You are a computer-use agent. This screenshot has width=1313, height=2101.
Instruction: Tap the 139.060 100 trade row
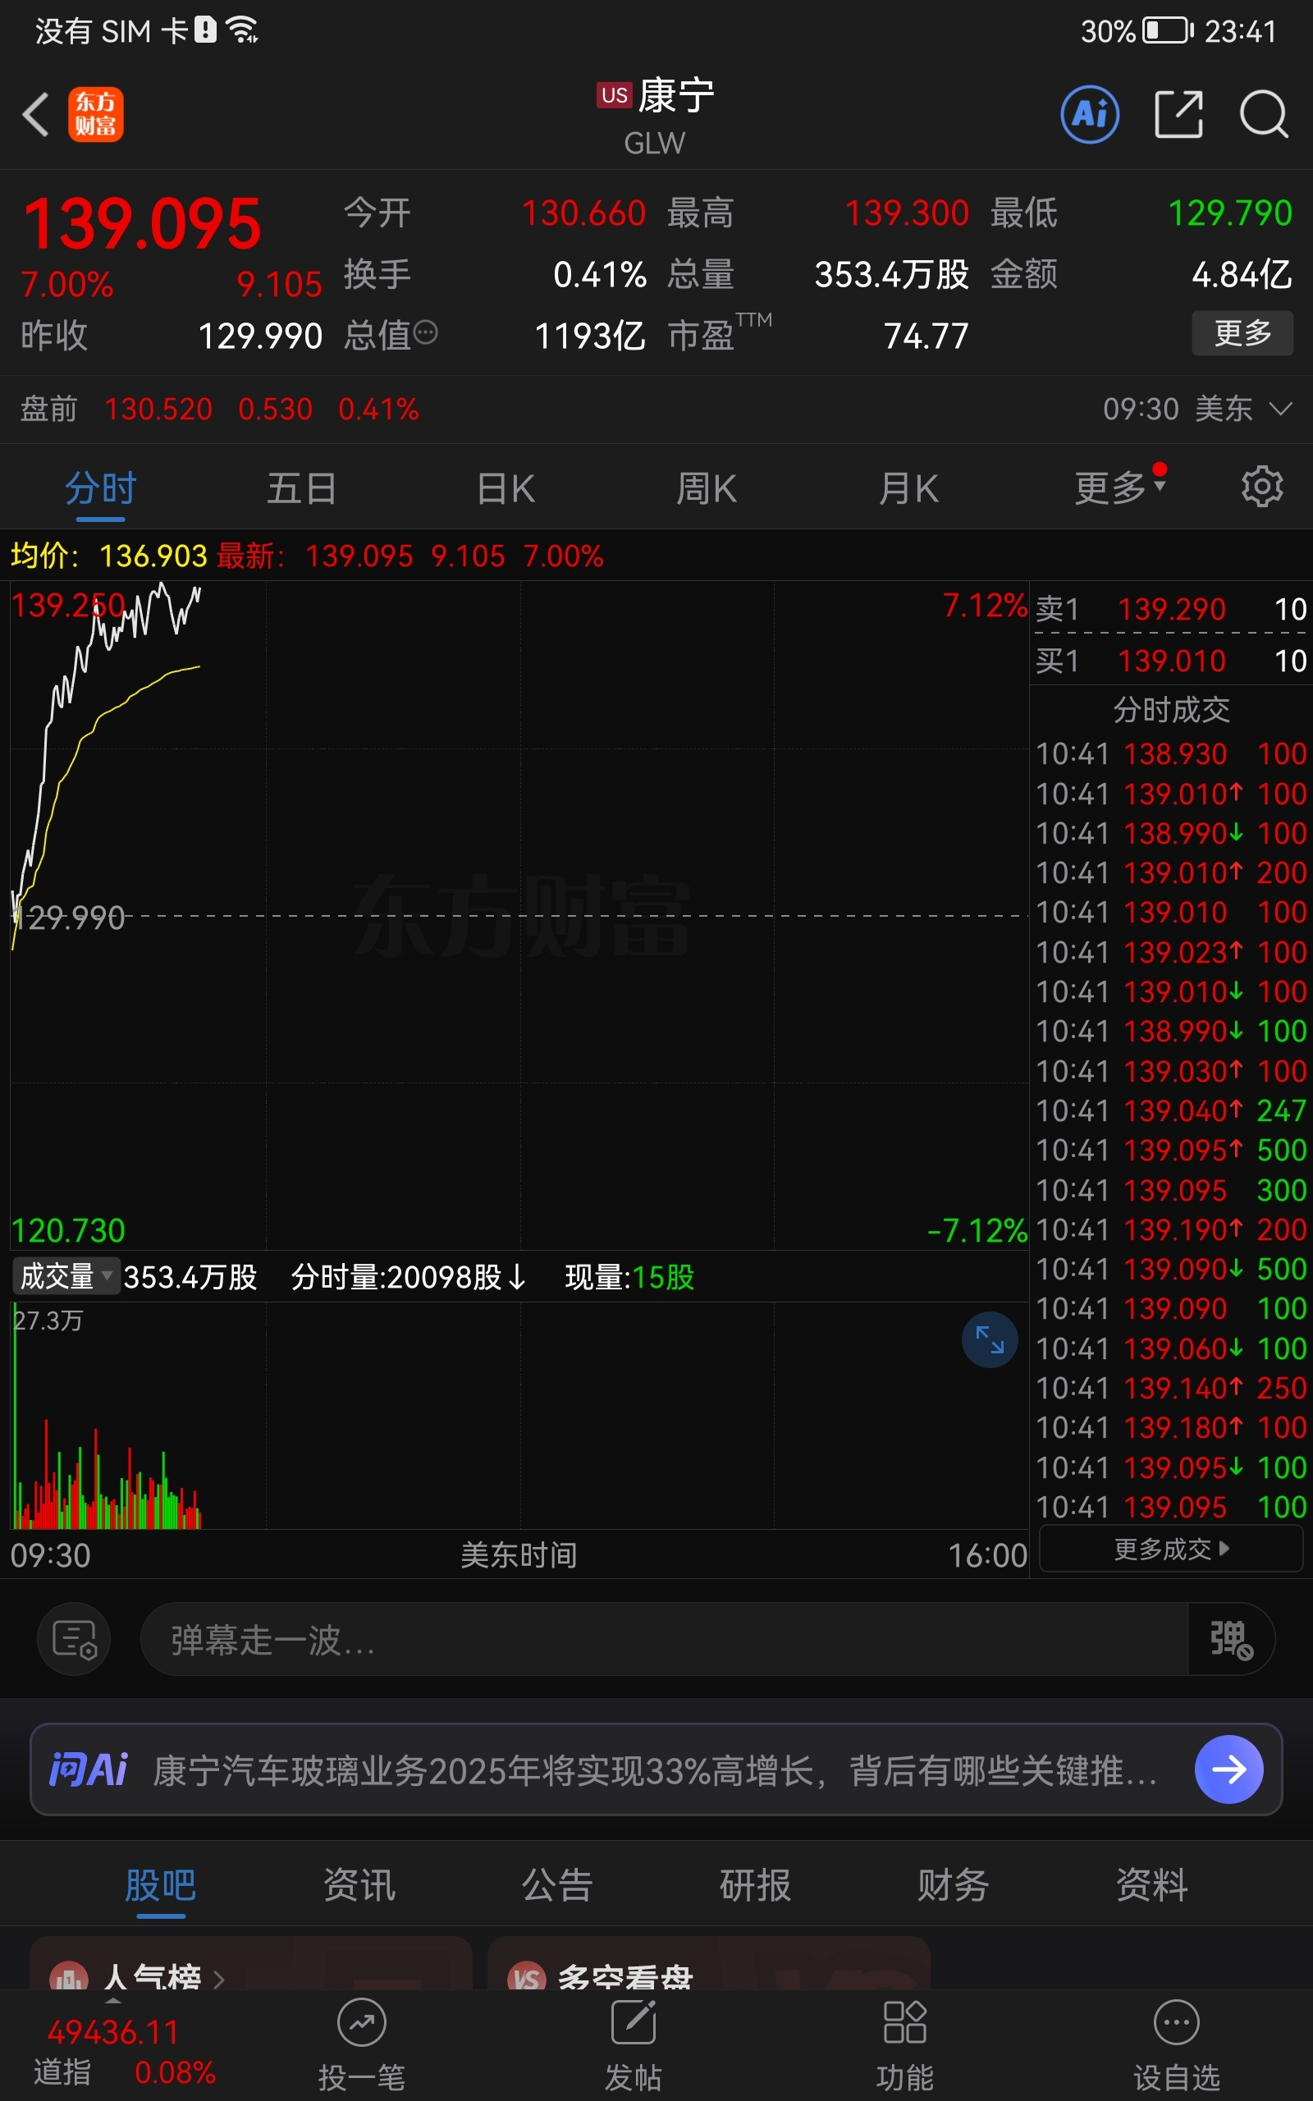click(1170, 1348)
